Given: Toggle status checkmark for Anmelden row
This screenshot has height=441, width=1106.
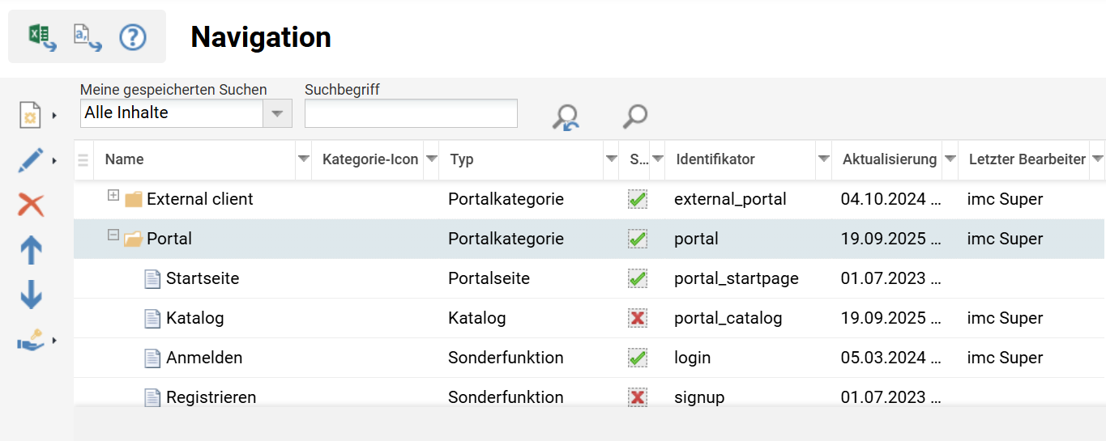Looking at the screenshot, I should point(638,358).
